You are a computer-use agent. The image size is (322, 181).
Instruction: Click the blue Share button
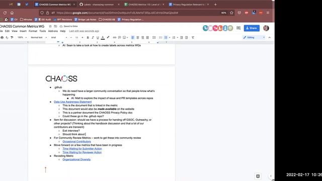pos(252,28)
